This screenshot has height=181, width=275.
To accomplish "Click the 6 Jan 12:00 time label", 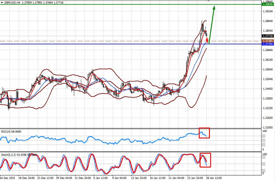I will click(101, 178).
